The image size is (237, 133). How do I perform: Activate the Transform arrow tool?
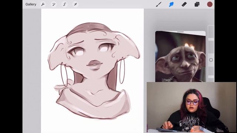click(75, 4)
